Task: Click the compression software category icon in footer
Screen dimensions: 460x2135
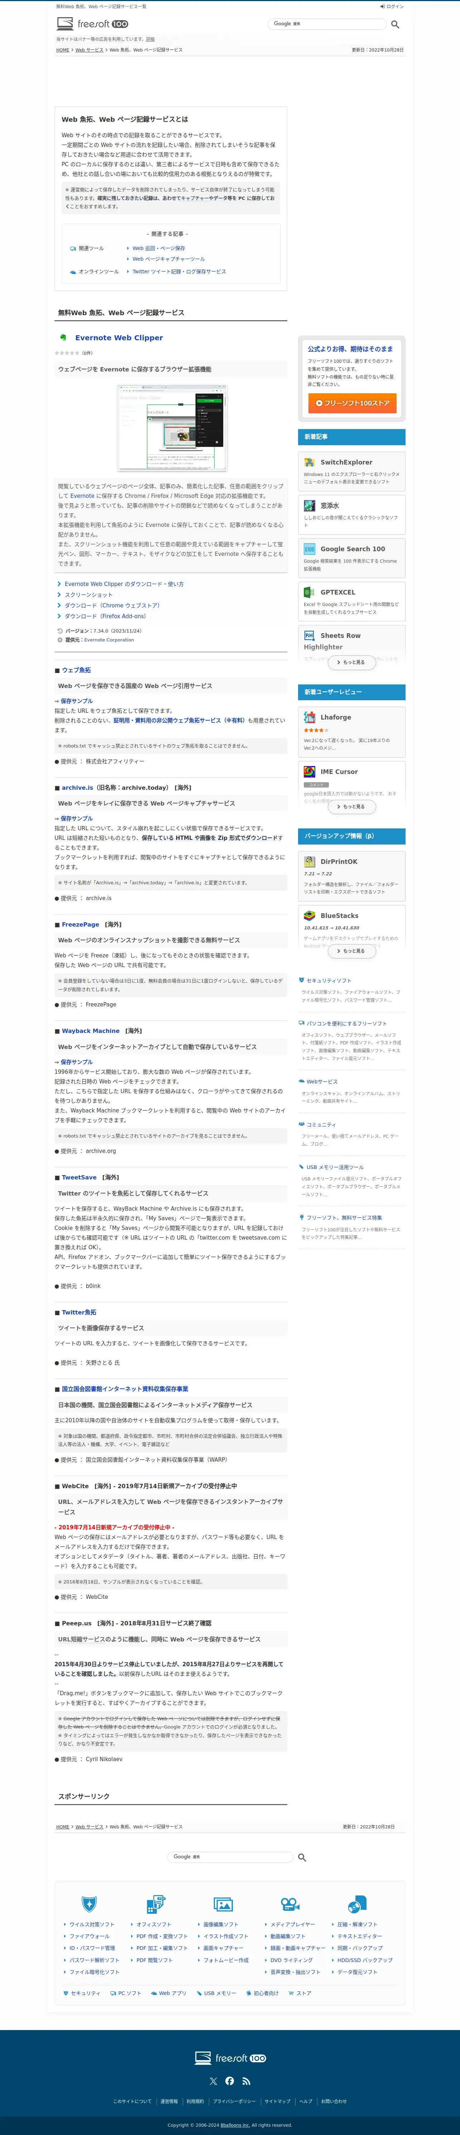Action: tap(357, 1905)
